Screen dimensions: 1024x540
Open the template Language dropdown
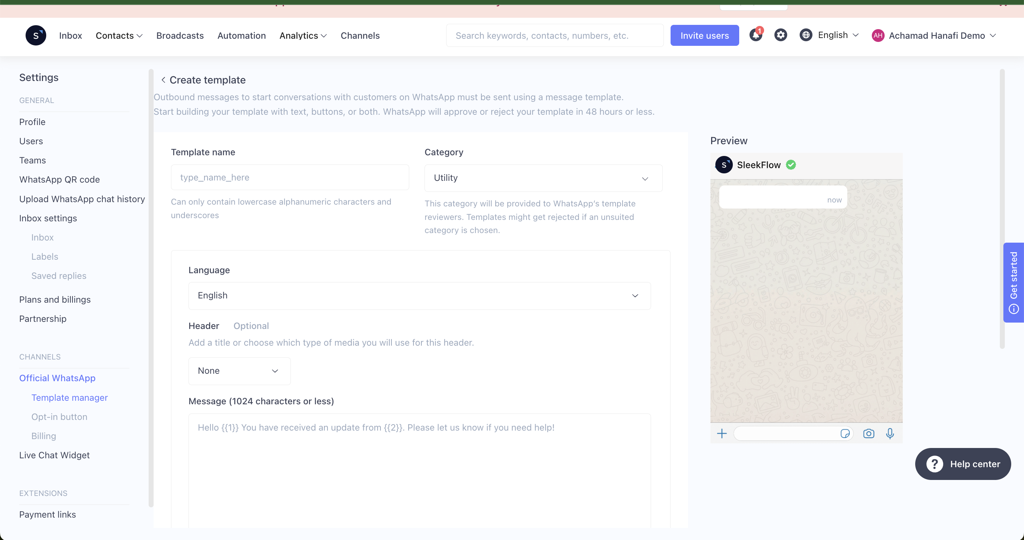(420, 296)
